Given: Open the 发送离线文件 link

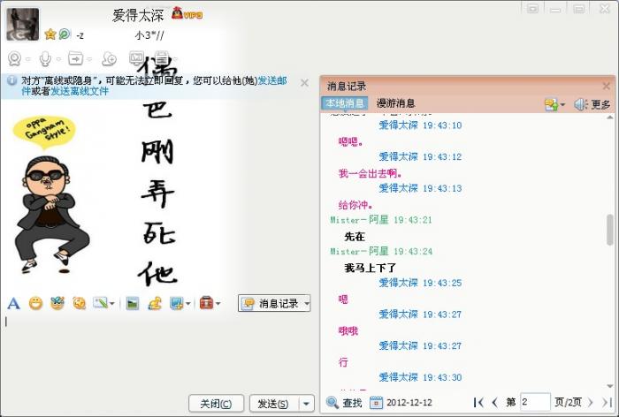Looking at the screenshot, I should click(x=80, y=91).
